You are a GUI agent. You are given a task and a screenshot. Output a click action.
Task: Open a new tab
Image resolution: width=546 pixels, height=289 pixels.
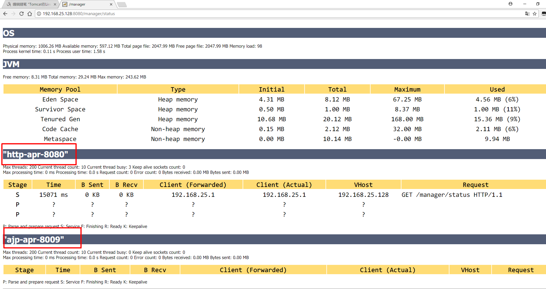pyautogui.click(x=122, y=4)
